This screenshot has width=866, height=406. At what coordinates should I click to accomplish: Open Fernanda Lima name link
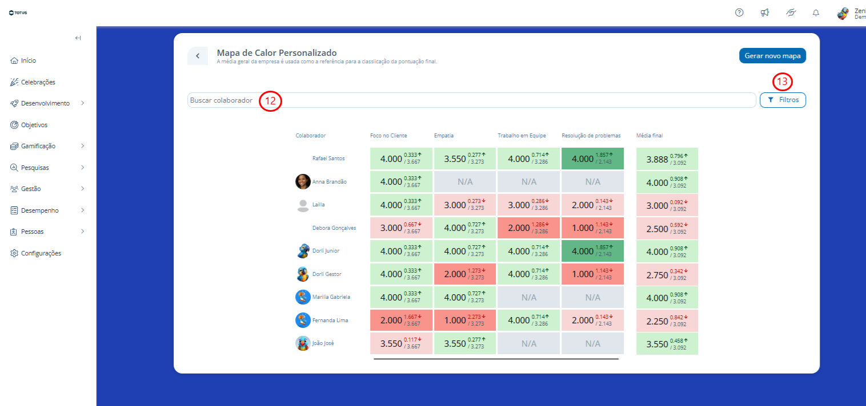point(330,320)
